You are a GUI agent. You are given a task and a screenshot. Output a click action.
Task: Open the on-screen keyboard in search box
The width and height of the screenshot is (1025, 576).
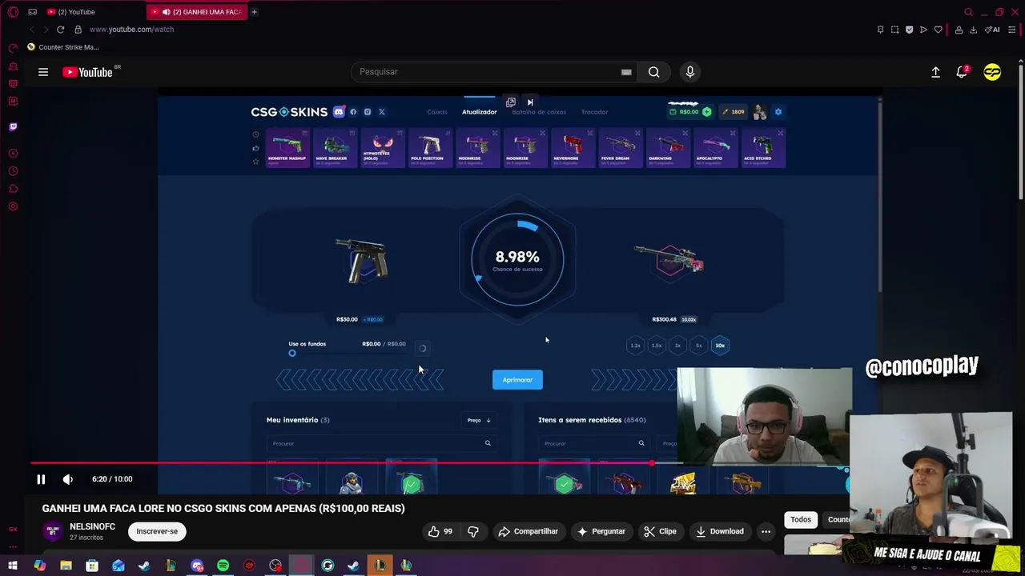(x=626, y=72)
